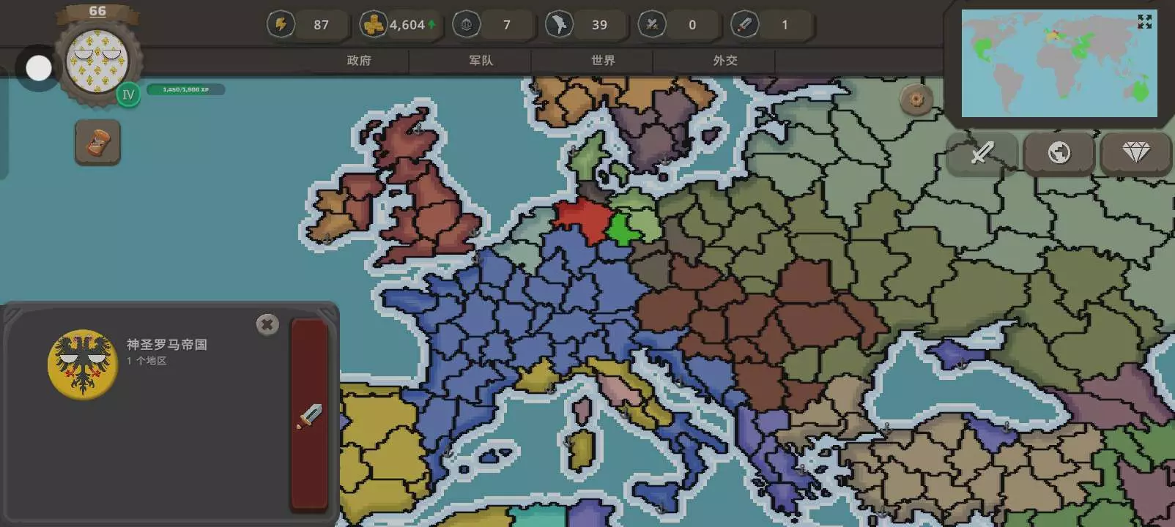This screenshot has width=1175, height=527.
Task: Click the red attack button with sword
Action: (x=309, y=414)
